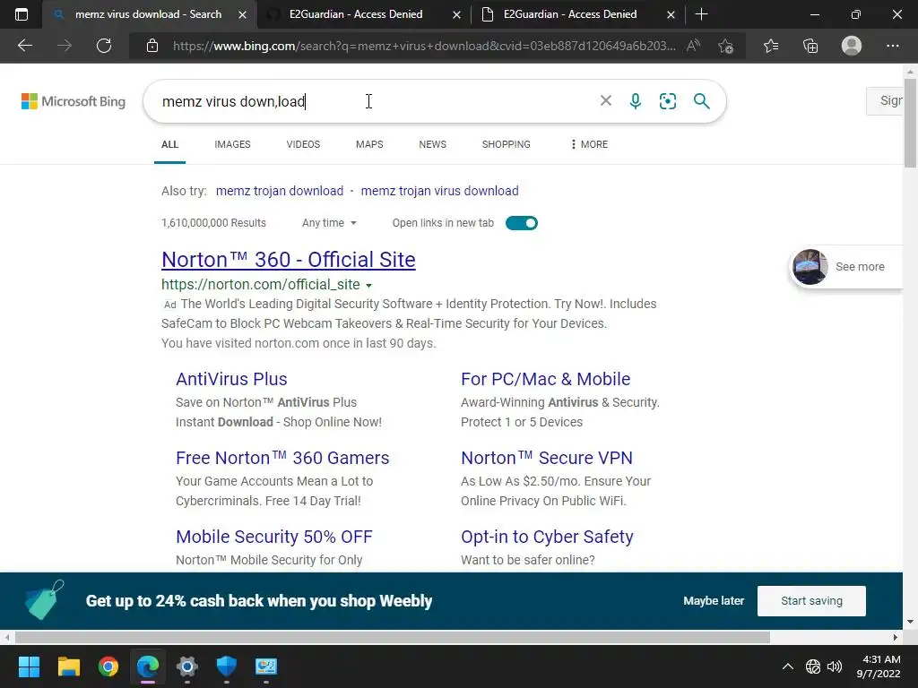Close the second E2Guardian tab
This screenshot has width=918, height=688.
[x=671, y=14]
